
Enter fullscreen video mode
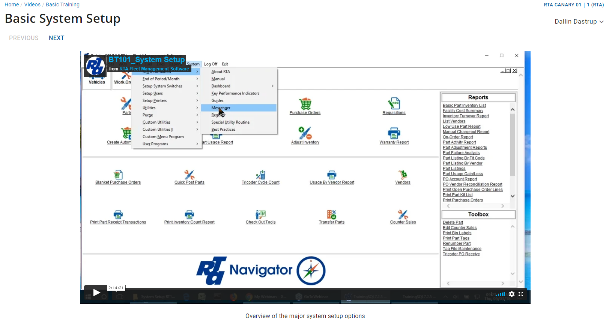[x=521, y=294]
